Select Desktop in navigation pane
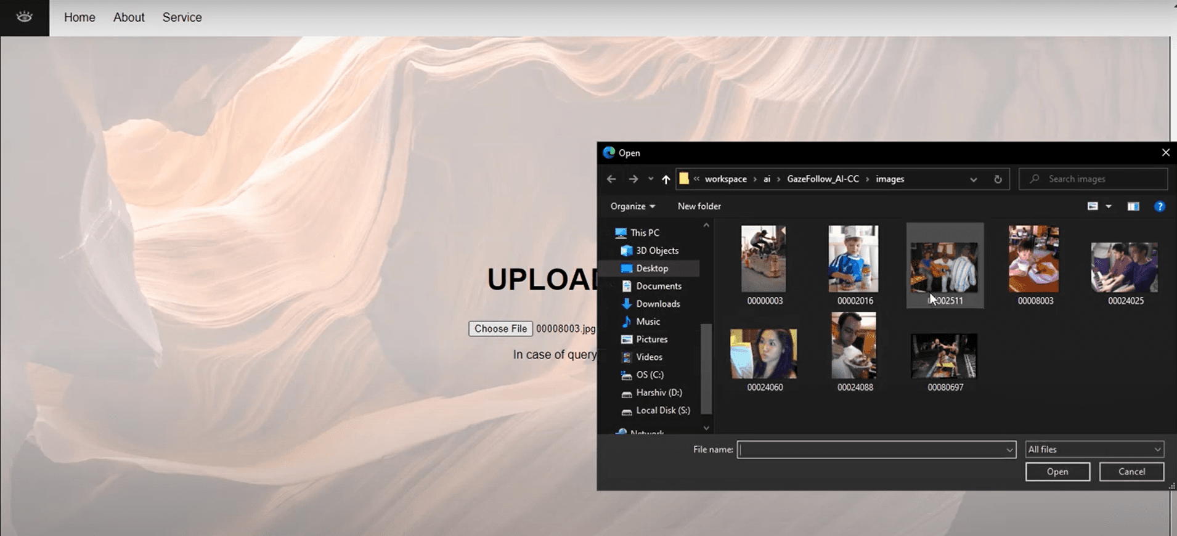This screenshot has height=536, width=1177. pos(651,269)
